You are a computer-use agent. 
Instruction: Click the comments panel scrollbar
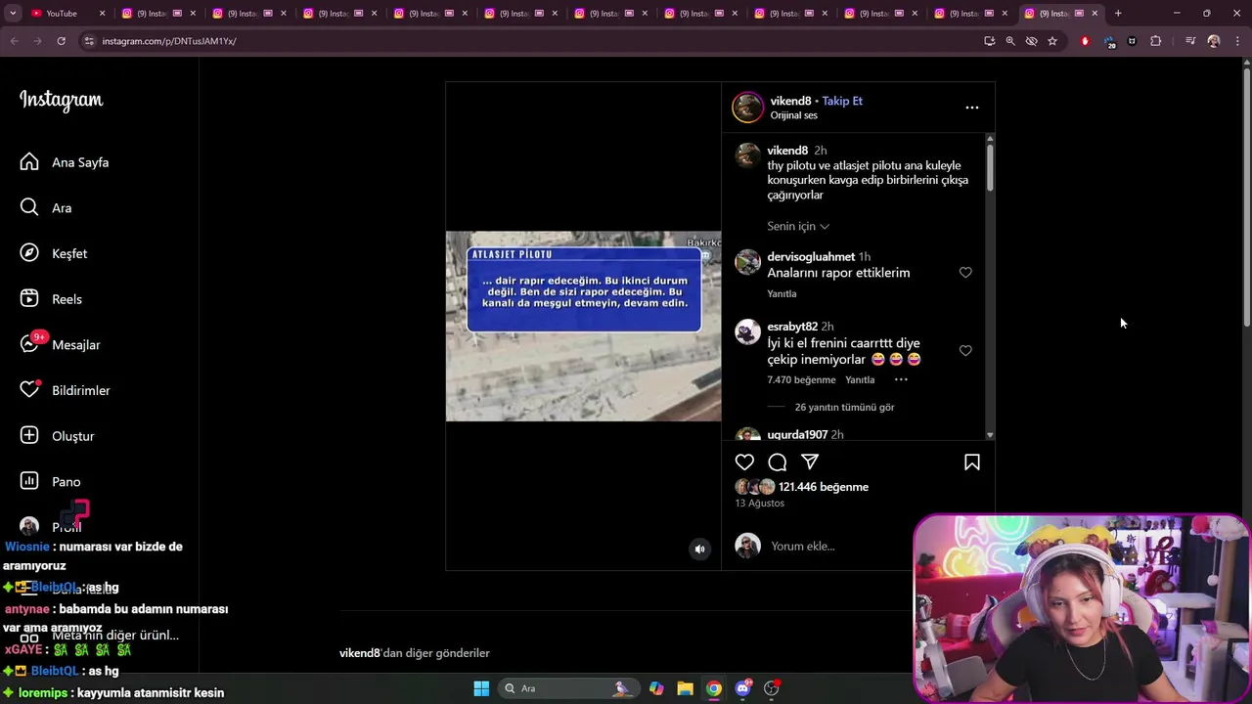[x=990, y=167]
